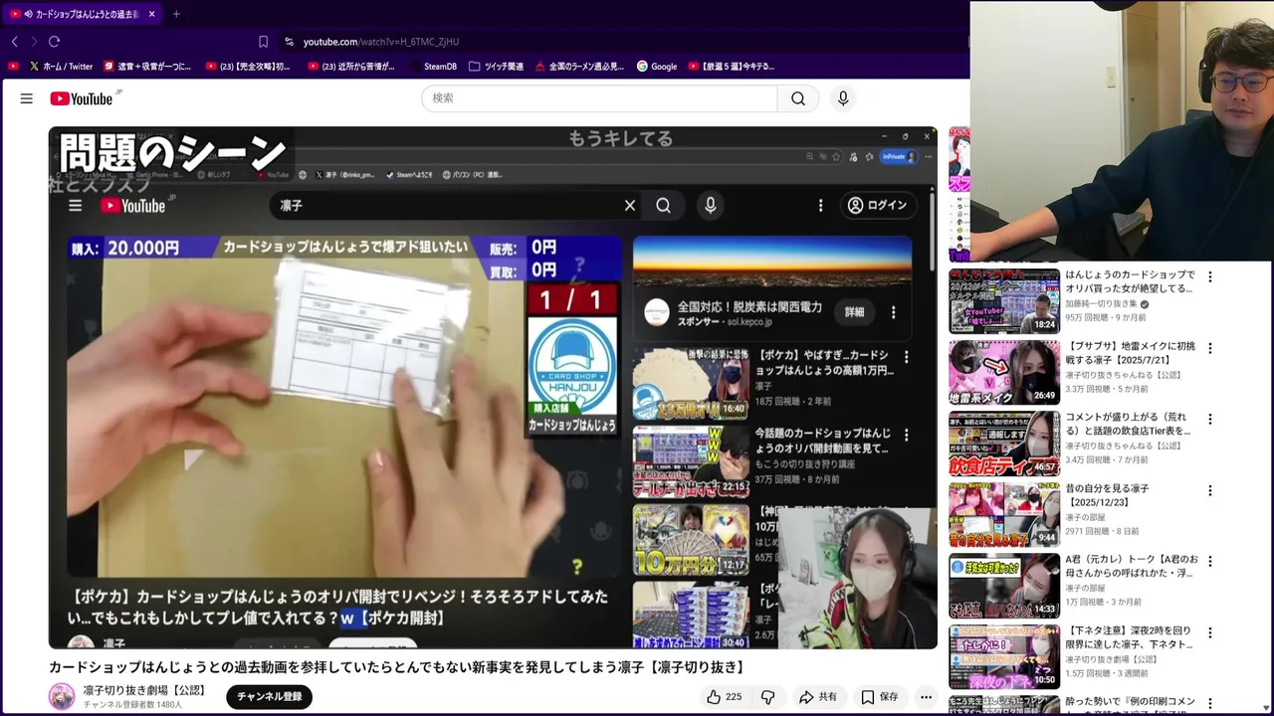Open options for 【下ネタ注意】深夜2時 video
1274x716 pixels.
[1210, 633]
